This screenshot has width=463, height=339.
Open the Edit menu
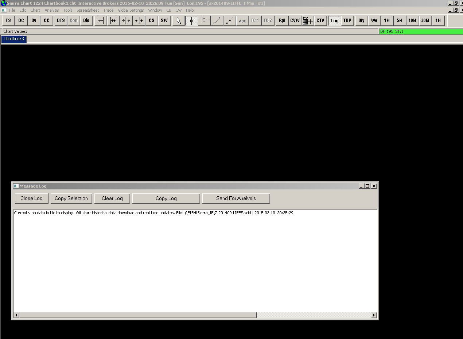pyautogui.click(x=23, y=10)
